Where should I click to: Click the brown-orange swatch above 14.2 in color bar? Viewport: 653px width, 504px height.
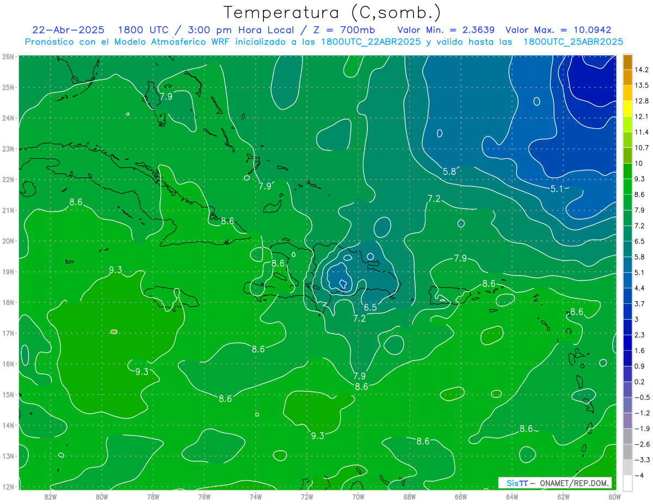[x=627, y=62]
